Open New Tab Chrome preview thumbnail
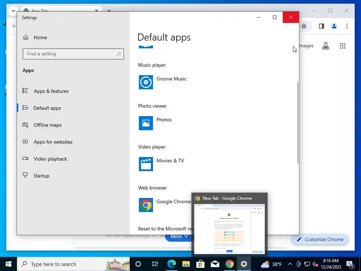The image size is (361, 271). (x=229, y=229)
